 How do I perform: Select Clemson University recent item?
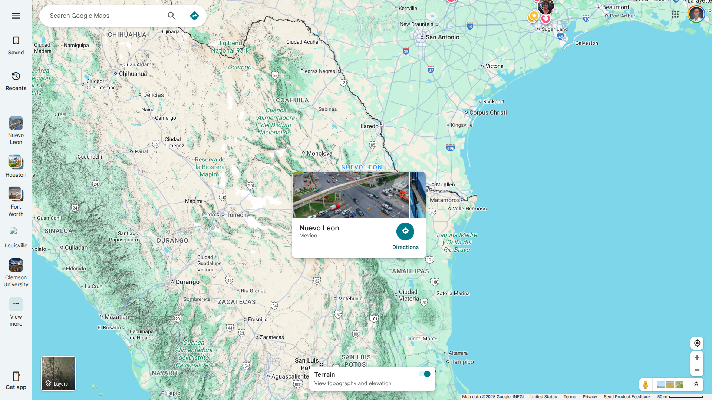click(x=16, y=272)
